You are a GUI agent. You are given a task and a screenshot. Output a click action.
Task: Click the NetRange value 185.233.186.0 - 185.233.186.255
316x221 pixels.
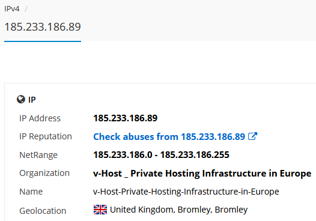pos(161,155)
